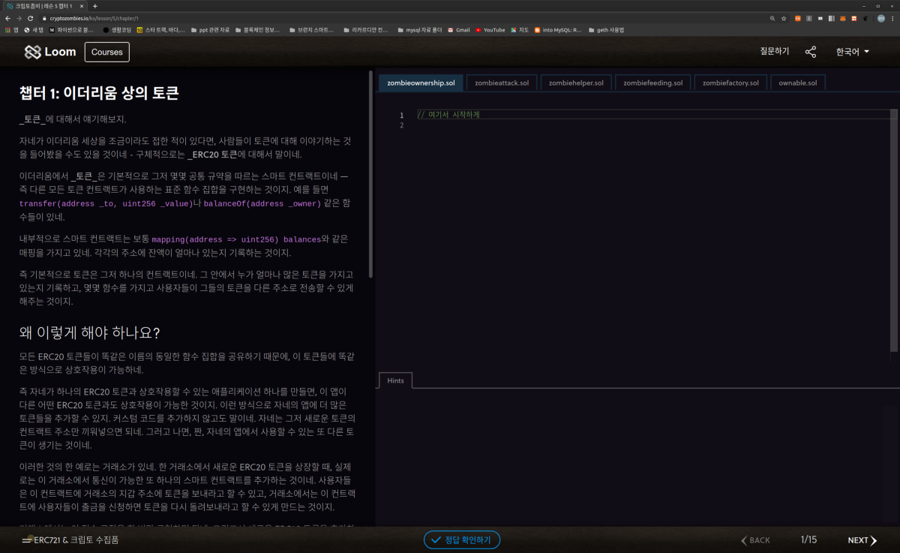Switch to zombiefactory.sol tab
Image resolution: width=900 pixels, height=553 pixels.
[x=730, y=83]
